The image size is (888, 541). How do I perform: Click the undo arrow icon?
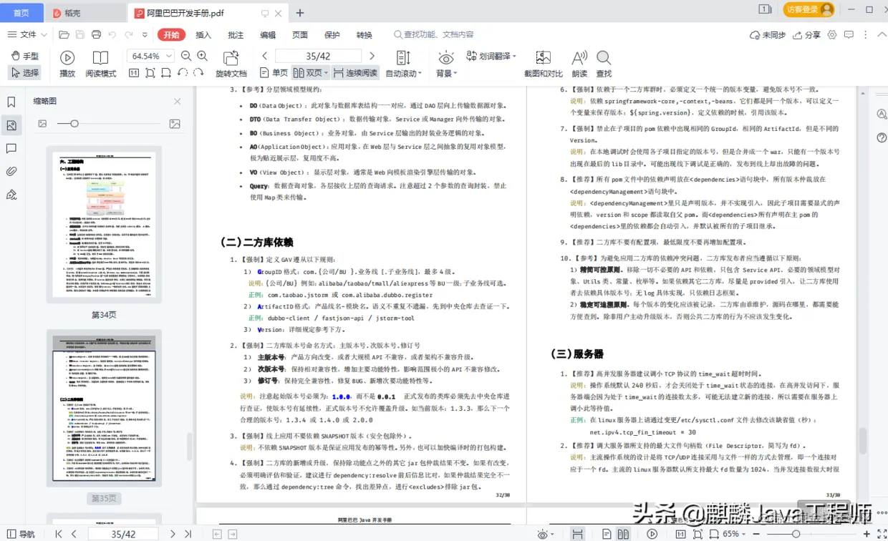coord(112,34)
